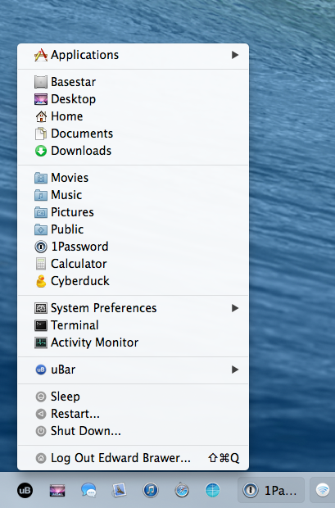Click the desktop wallpaper icon in dock
Image resolution: width=335 pixels, height=508 pixels.
[x=57, y=491]
